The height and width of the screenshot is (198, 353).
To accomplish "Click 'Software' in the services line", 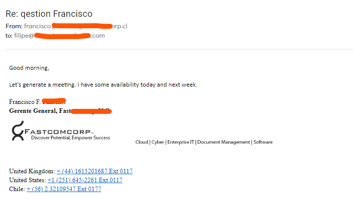I will [x=263, y=143].
